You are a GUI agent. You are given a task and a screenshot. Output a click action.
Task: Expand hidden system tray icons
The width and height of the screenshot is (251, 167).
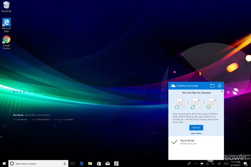tap(196, 163)
